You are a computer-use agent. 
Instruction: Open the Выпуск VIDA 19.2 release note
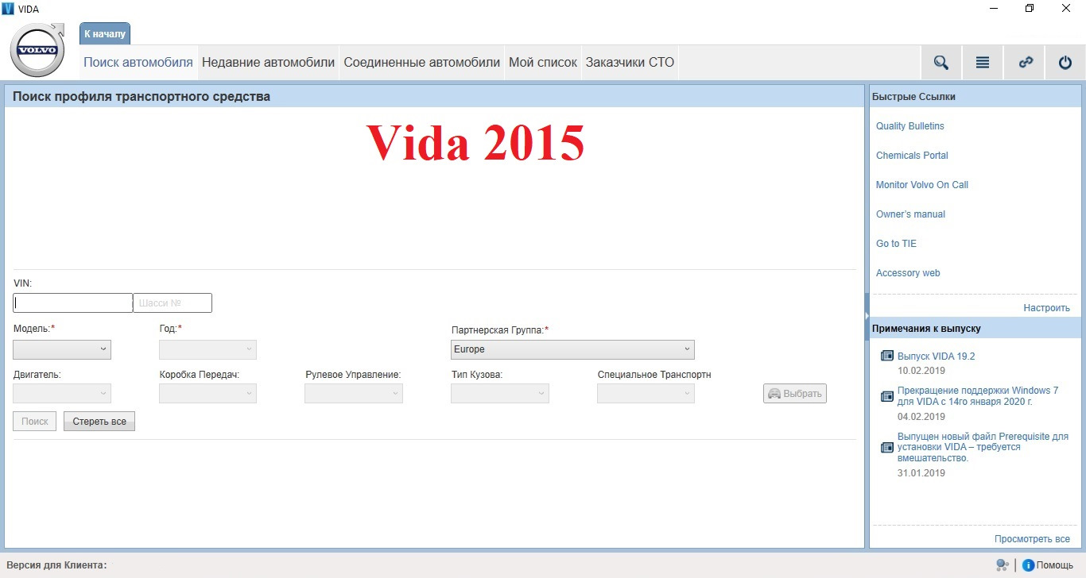click(936, 356)
